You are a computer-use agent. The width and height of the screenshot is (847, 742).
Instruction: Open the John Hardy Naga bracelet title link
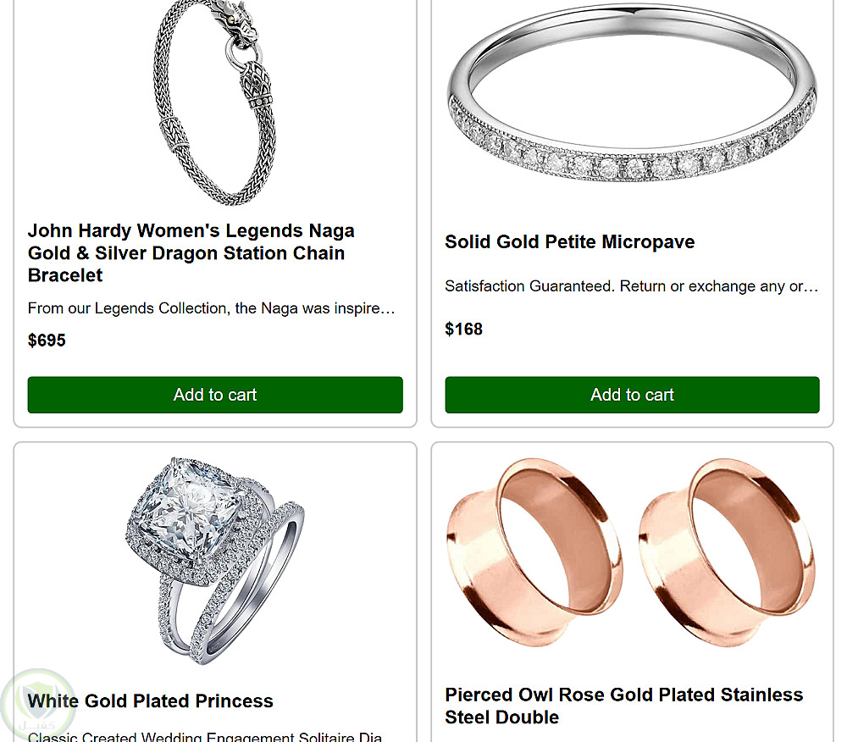191,252
